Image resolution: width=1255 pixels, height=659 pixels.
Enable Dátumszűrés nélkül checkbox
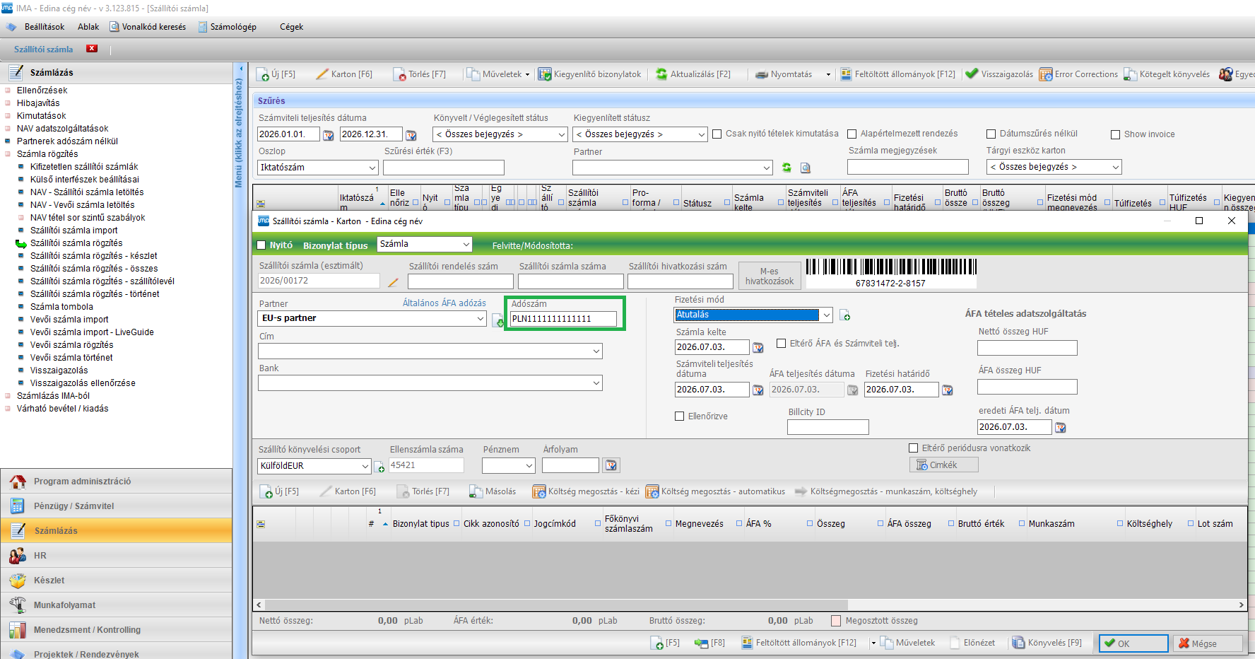[x=991, y=134]
